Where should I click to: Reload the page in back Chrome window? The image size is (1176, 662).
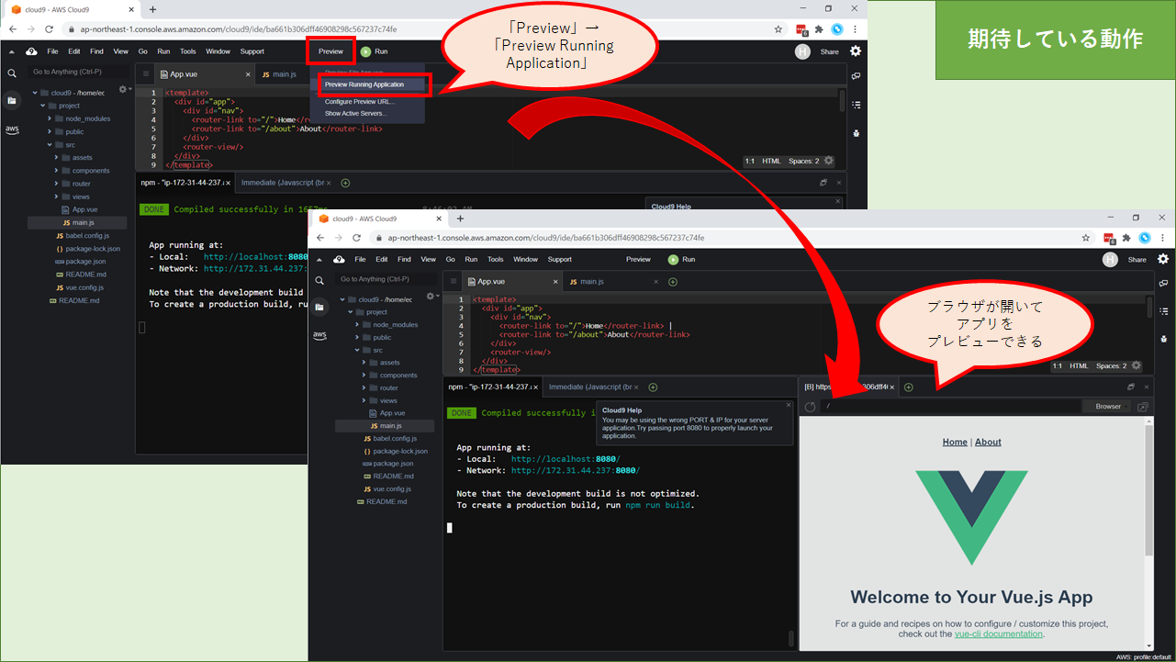50,29
